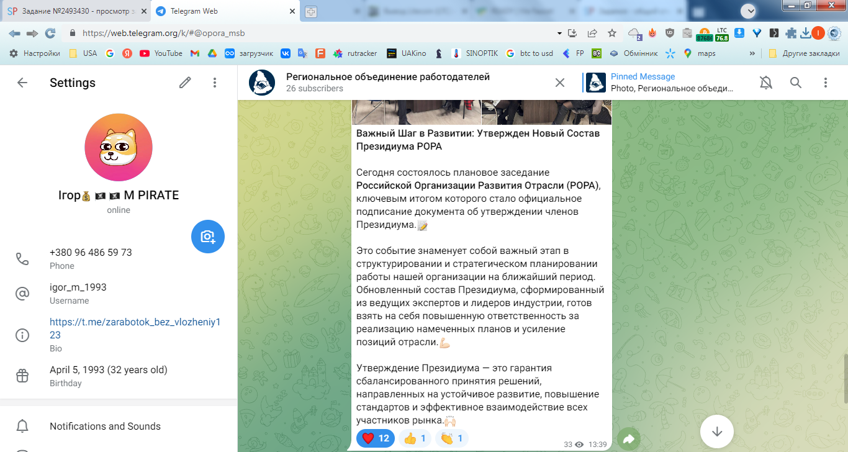The width and height of the screenshot is (848, 452).
Task: Jump to bottom with the down-arrow button
Action: (x=717, y=431)
